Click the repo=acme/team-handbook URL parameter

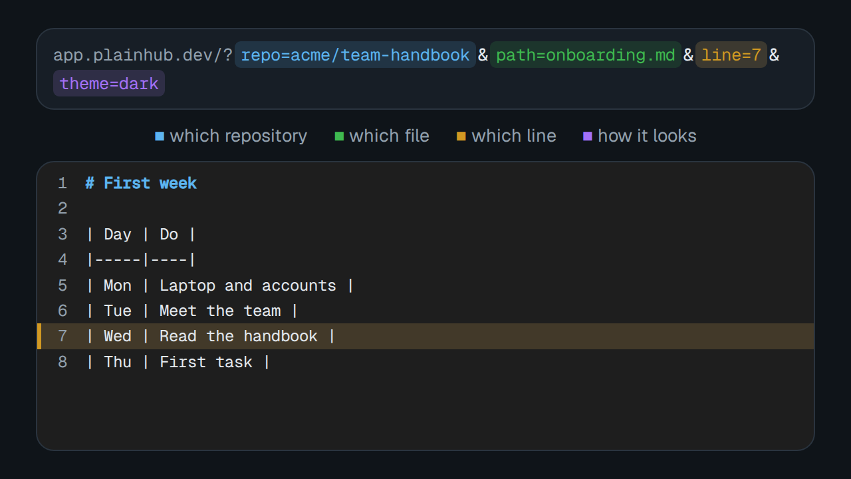pyautogui.click(x=355, y=55)
